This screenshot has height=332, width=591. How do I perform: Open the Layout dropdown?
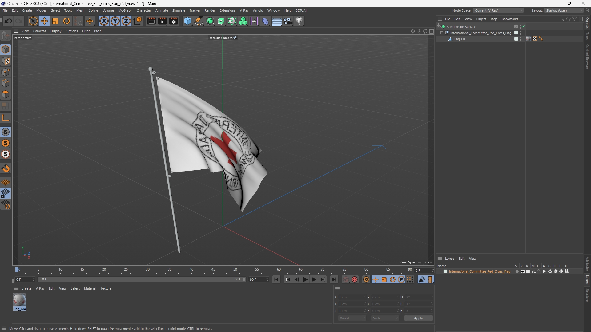(x=564, y=10)
